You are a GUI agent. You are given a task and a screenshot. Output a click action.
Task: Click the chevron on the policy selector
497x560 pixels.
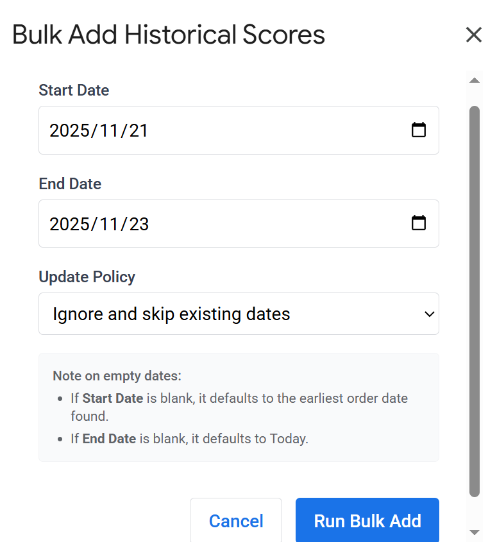(428, 314)
